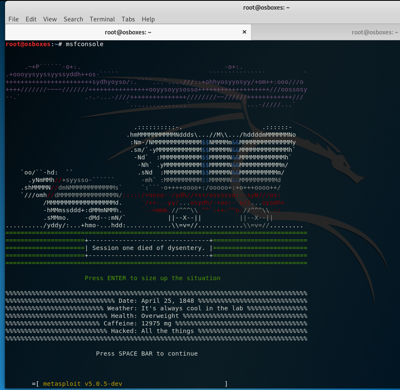Image resolution: width=400 pixels, height=390 pixels.
Task: Switch to the active root@osboxes terminal tab
Action: coord(128,32)
